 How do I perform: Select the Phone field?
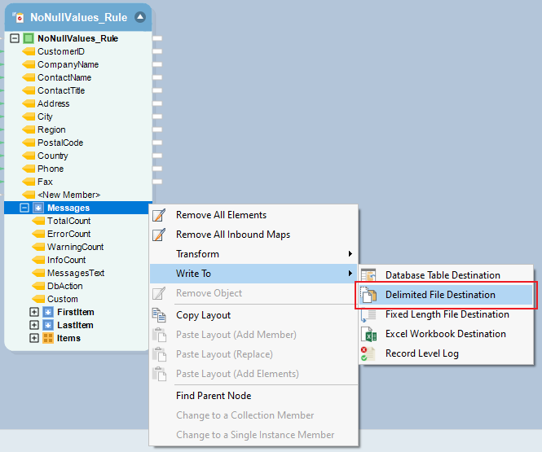pos(51,169)
